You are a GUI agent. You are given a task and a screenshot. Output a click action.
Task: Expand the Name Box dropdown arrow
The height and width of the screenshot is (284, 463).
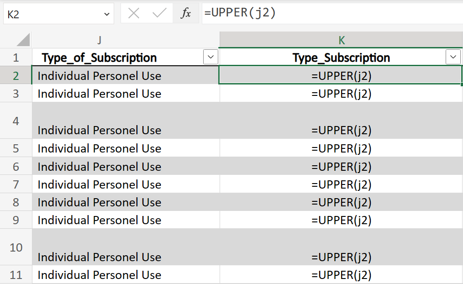106,14
